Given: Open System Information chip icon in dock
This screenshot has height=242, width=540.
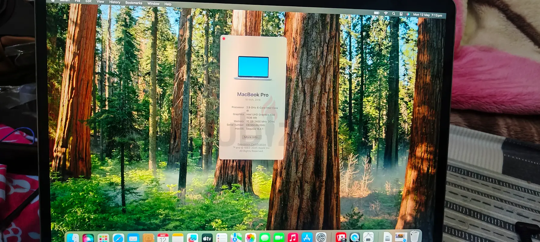Looking at the screenshot, I should click(x=368, y=237).
